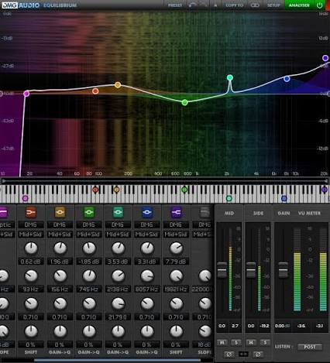330x363 pixels.
Task: Click the A/B state button in top bar
Action: click(x=215, y=5)
